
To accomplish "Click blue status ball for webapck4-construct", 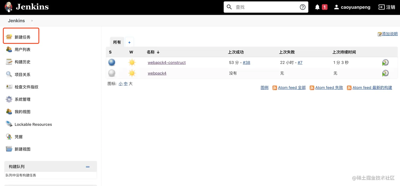I will coord(112,62).
